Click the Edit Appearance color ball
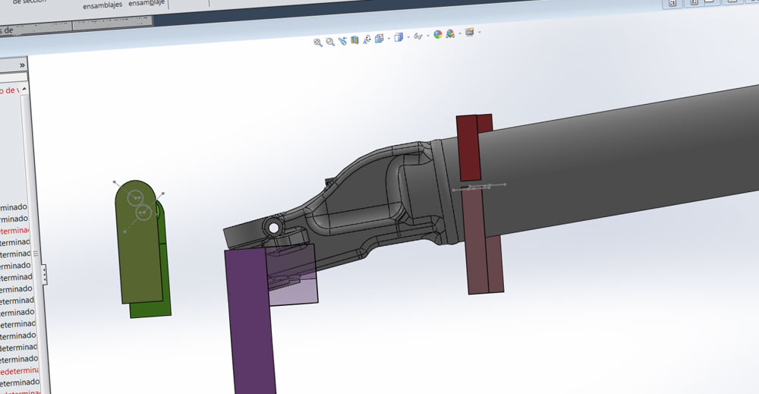The image size is (759, 394). tap(438, 35)
